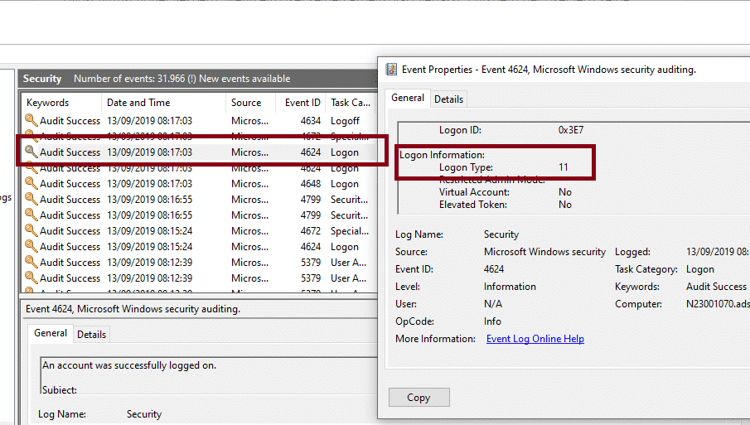This screenshot has width=750, height=425.
Task: Select General tab in the lower preview pane
Action: click(x=51, y=333)
